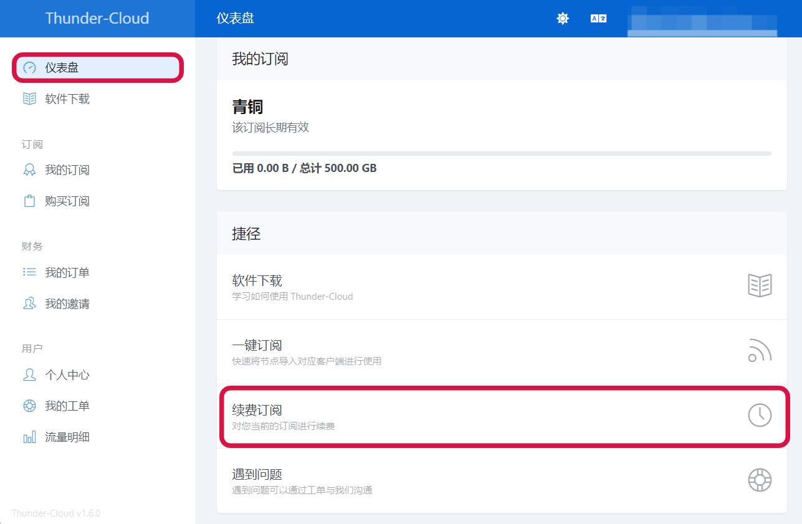Image resolution: width=802 pixels, height=524 pixels.
Task: Click the 遇到问题 shortcut text
Action: pyautogui.click(x=257, y=474)
